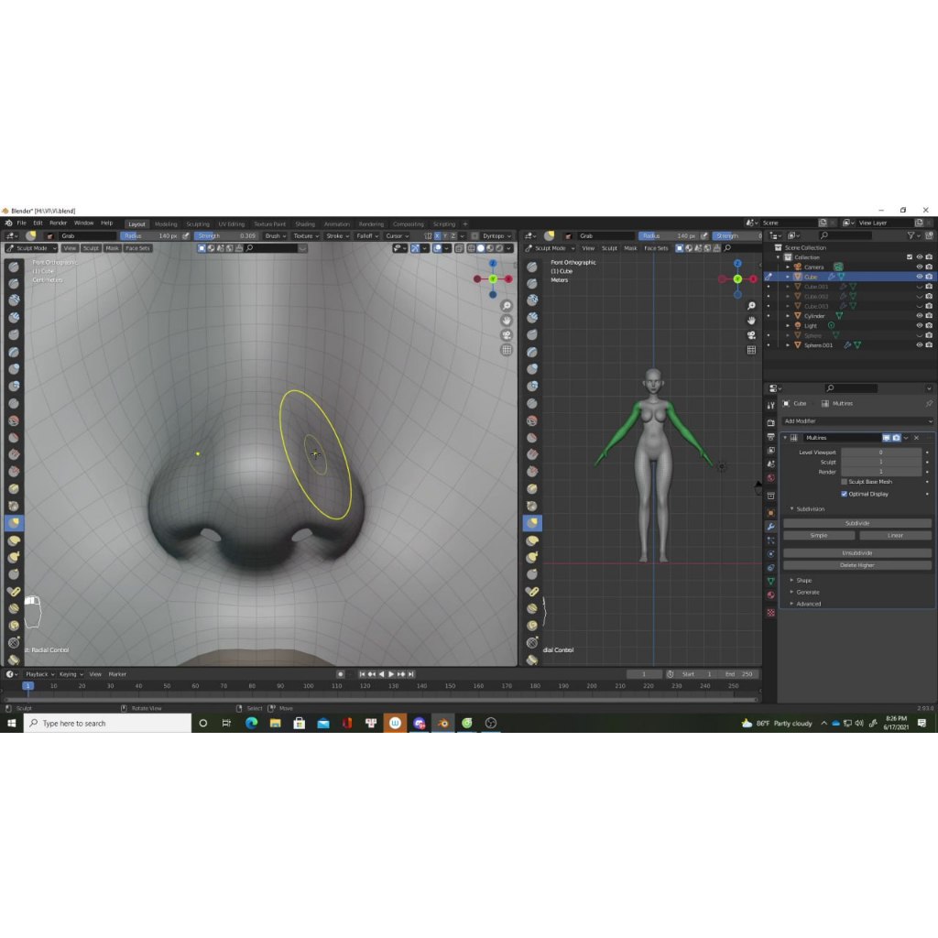Open Blender icon in Windows taskbar
Image resolution: width=938 pixels, height=938 pixels.
tap(442, 724)
